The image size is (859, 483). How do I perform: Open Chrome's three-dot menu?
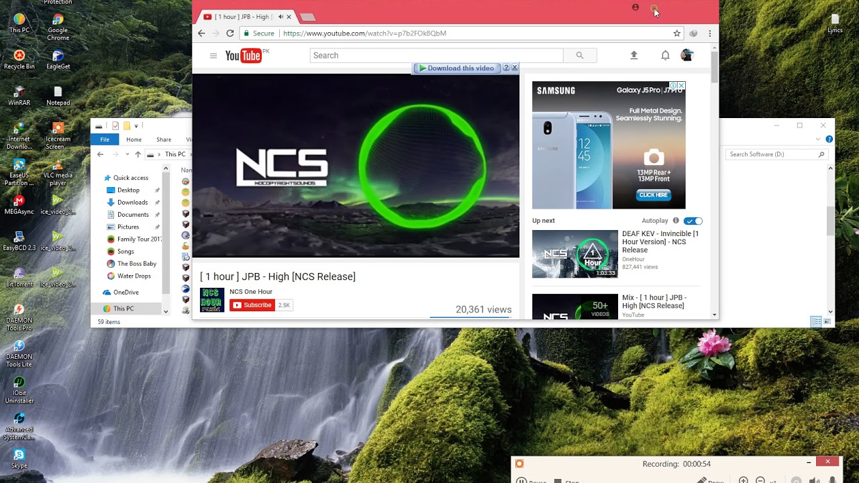710,34
